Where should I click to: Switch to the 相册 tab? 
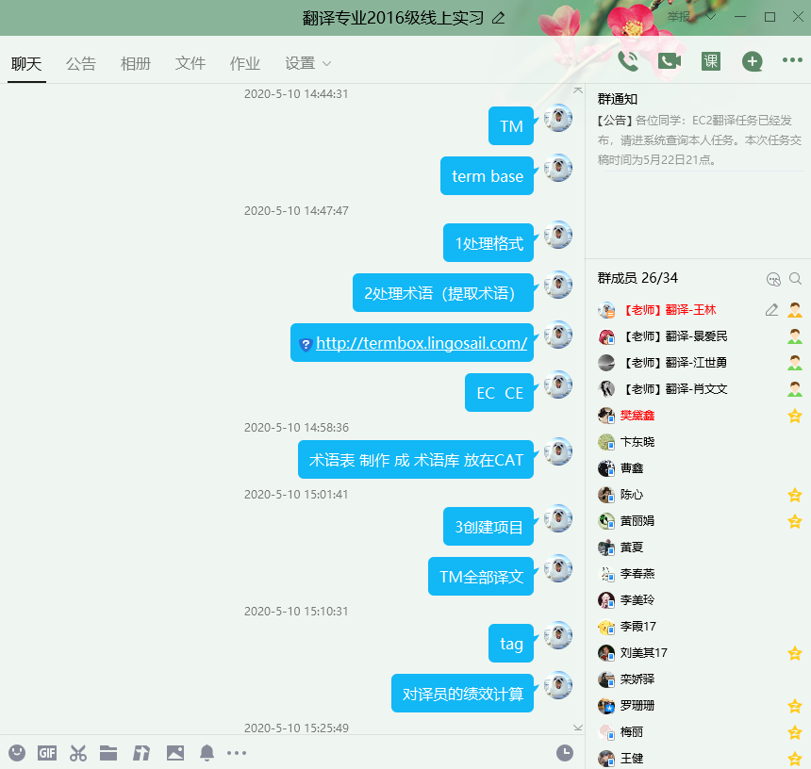coord(136,63)
